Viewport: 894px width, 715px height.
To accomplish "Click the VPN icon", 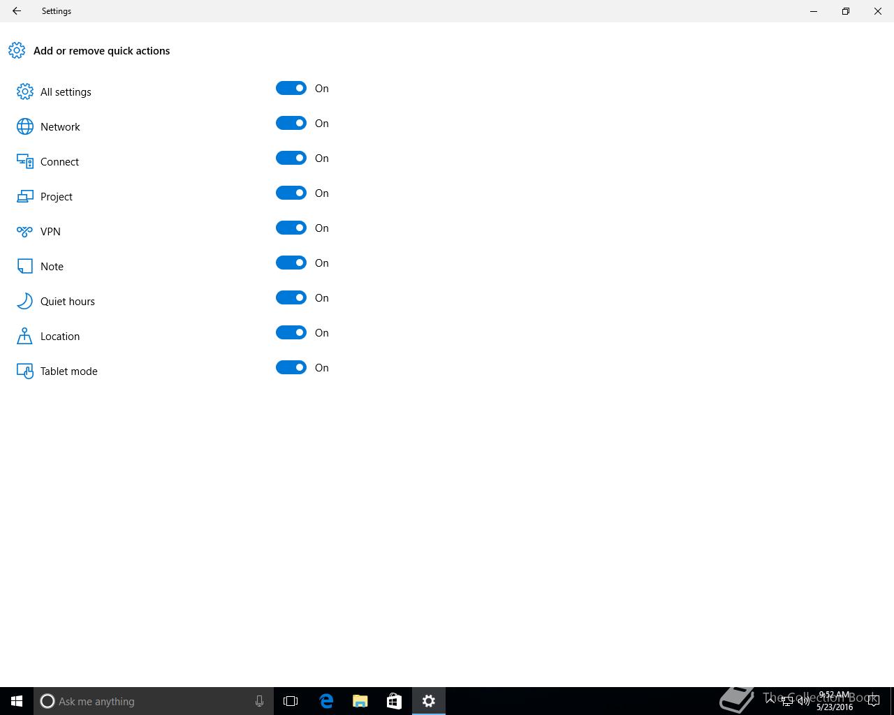I will (25, 231).
